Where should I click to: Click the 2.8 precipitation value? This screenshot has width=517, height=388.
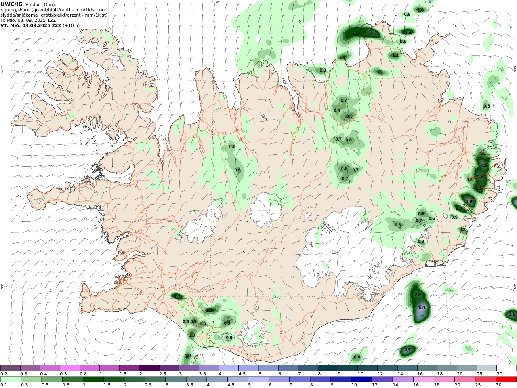tap(483, 165)
